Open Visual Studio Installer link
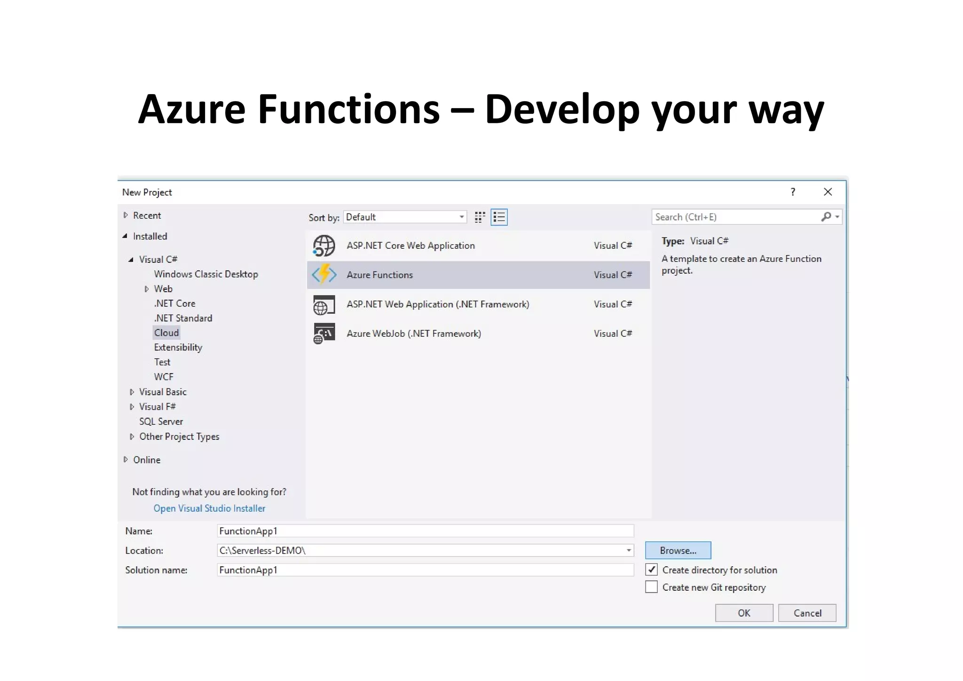Viewport: 963px width, 681px height. coord(209,508)
